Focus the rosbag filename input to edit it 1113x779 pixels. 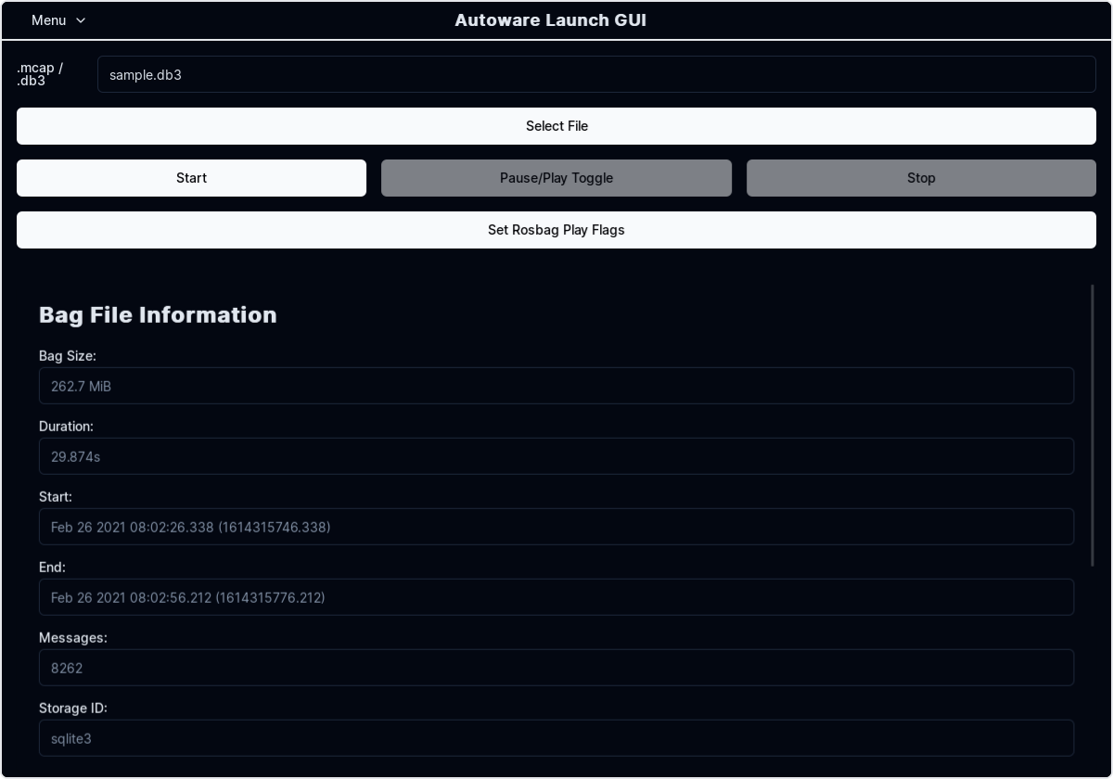[596, 74]
